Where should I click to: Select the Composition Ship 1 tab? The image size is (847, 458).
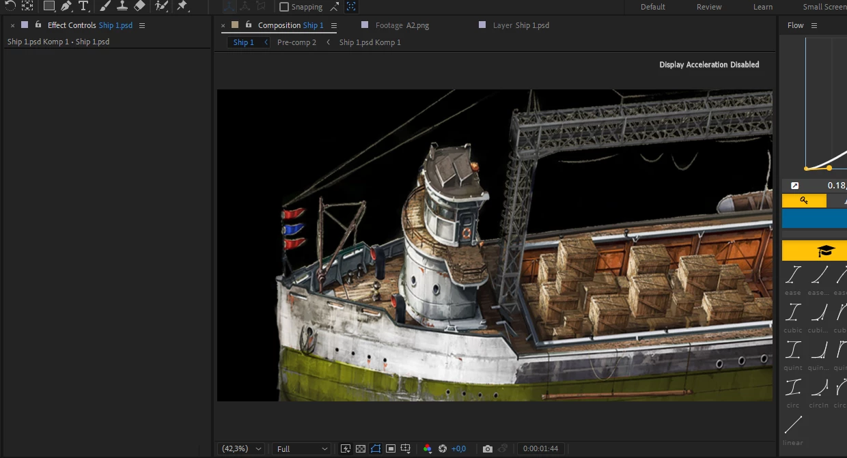(290, 25)
